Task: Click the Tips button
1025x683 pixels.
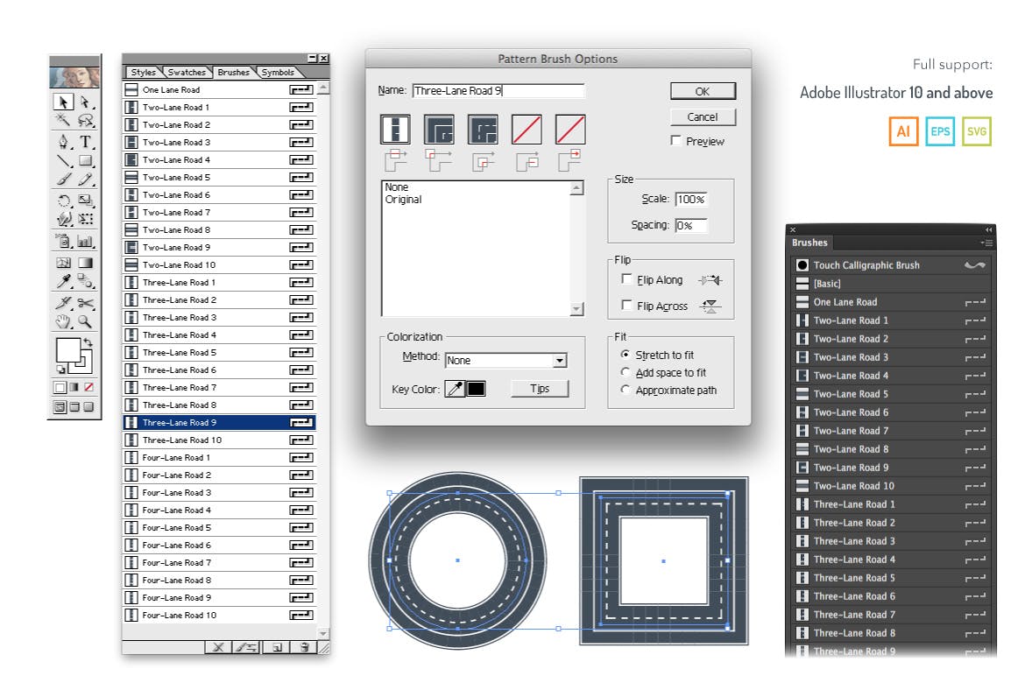Action: pos(540,389)
